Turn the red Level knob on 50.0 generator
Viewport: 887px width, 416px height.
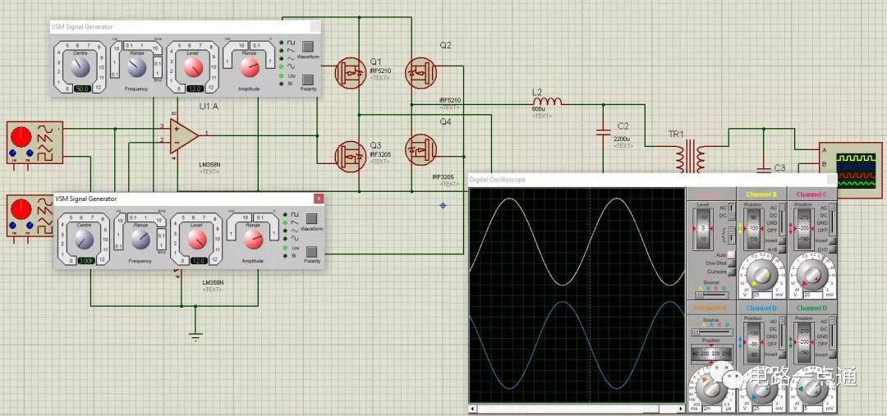click(193, 68)
